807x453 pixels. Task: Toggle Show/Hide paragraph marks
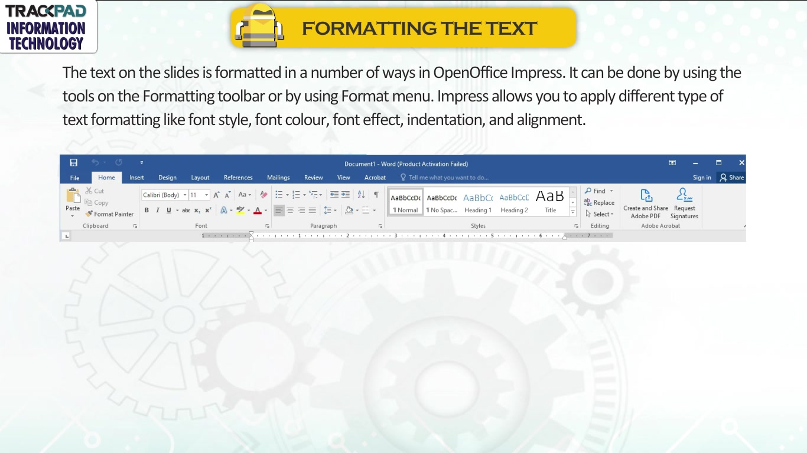click(x=376, y=195)
